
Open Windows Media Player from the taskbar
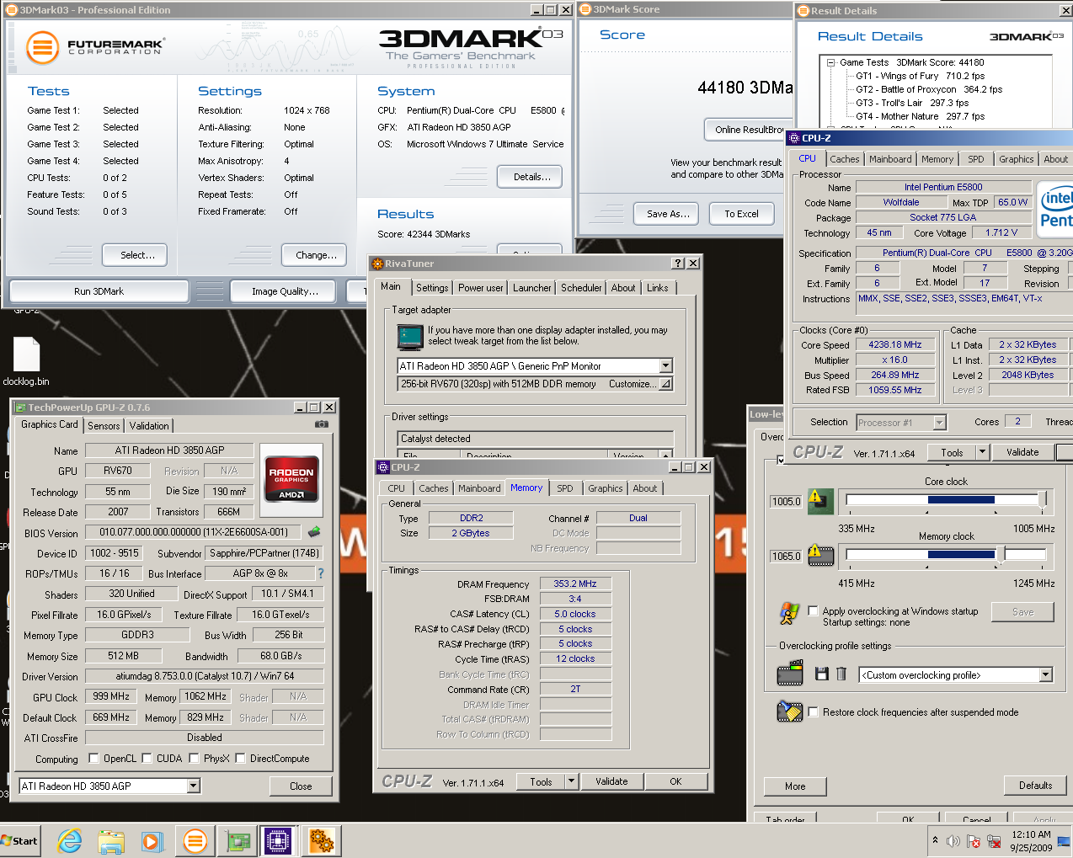(152, 840)
